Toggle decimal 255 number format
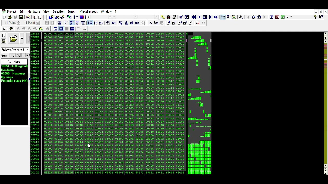This screenshot has width=328, height=184. point(90,23)
